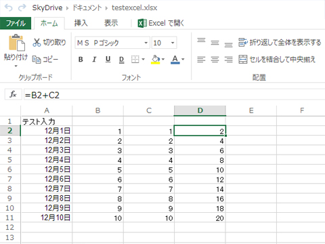Expand the fill color dropdown arrow
The width and height of the screenshot is (325, 244).
click(x=163, y=60)
